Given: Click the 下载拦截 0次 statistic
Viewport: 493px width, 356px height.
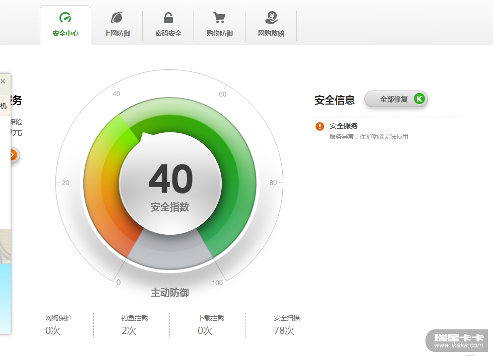Looking at the screenshot, I should (x=211, y=325).
